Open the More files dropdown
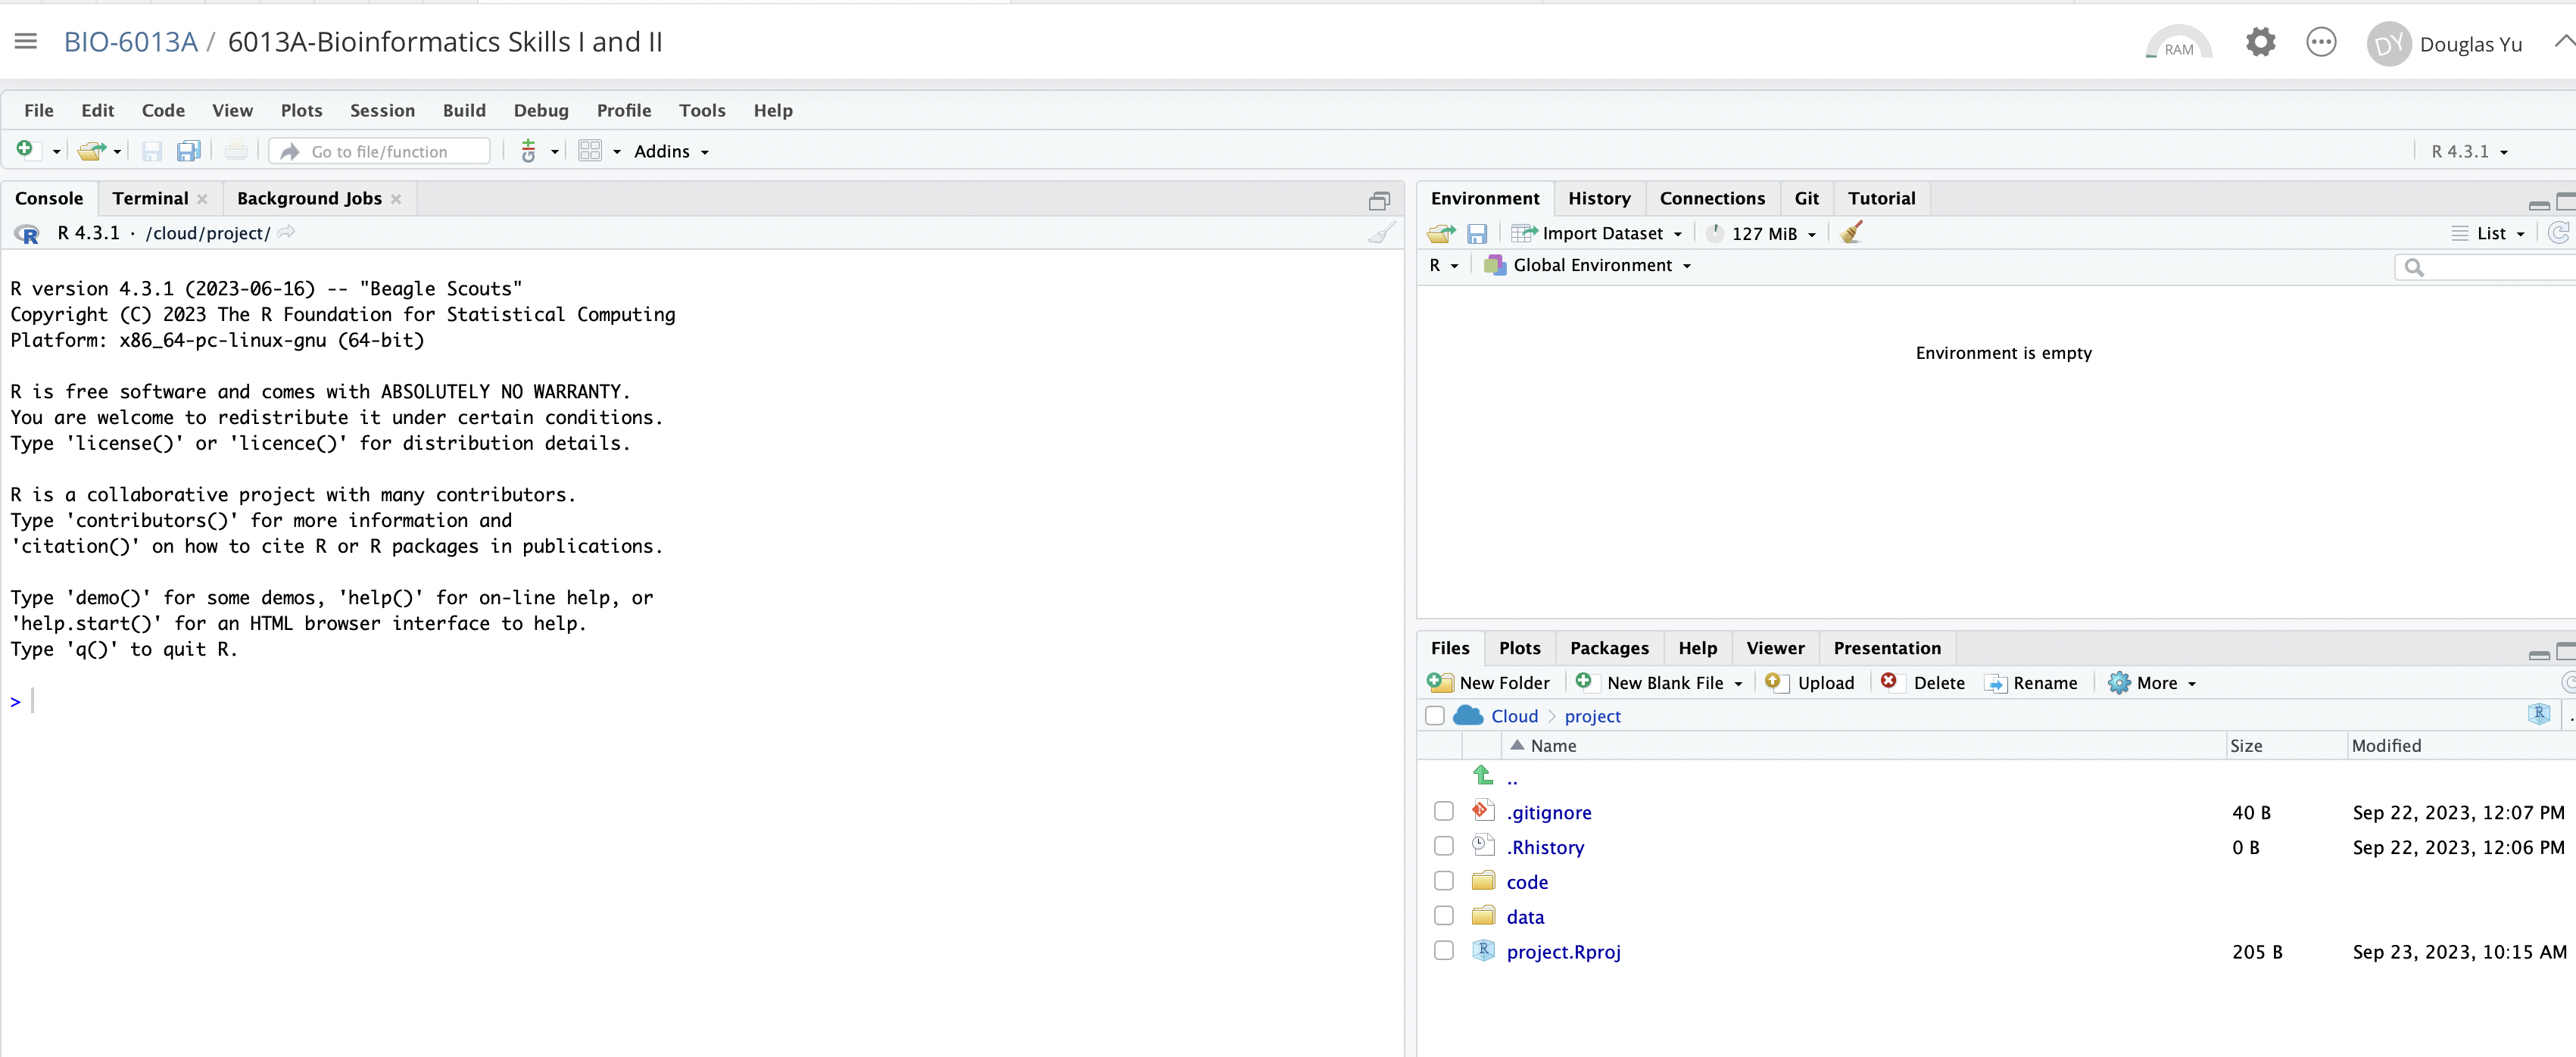This screenshot has width=2576, height=1057. coord(2152,683)
